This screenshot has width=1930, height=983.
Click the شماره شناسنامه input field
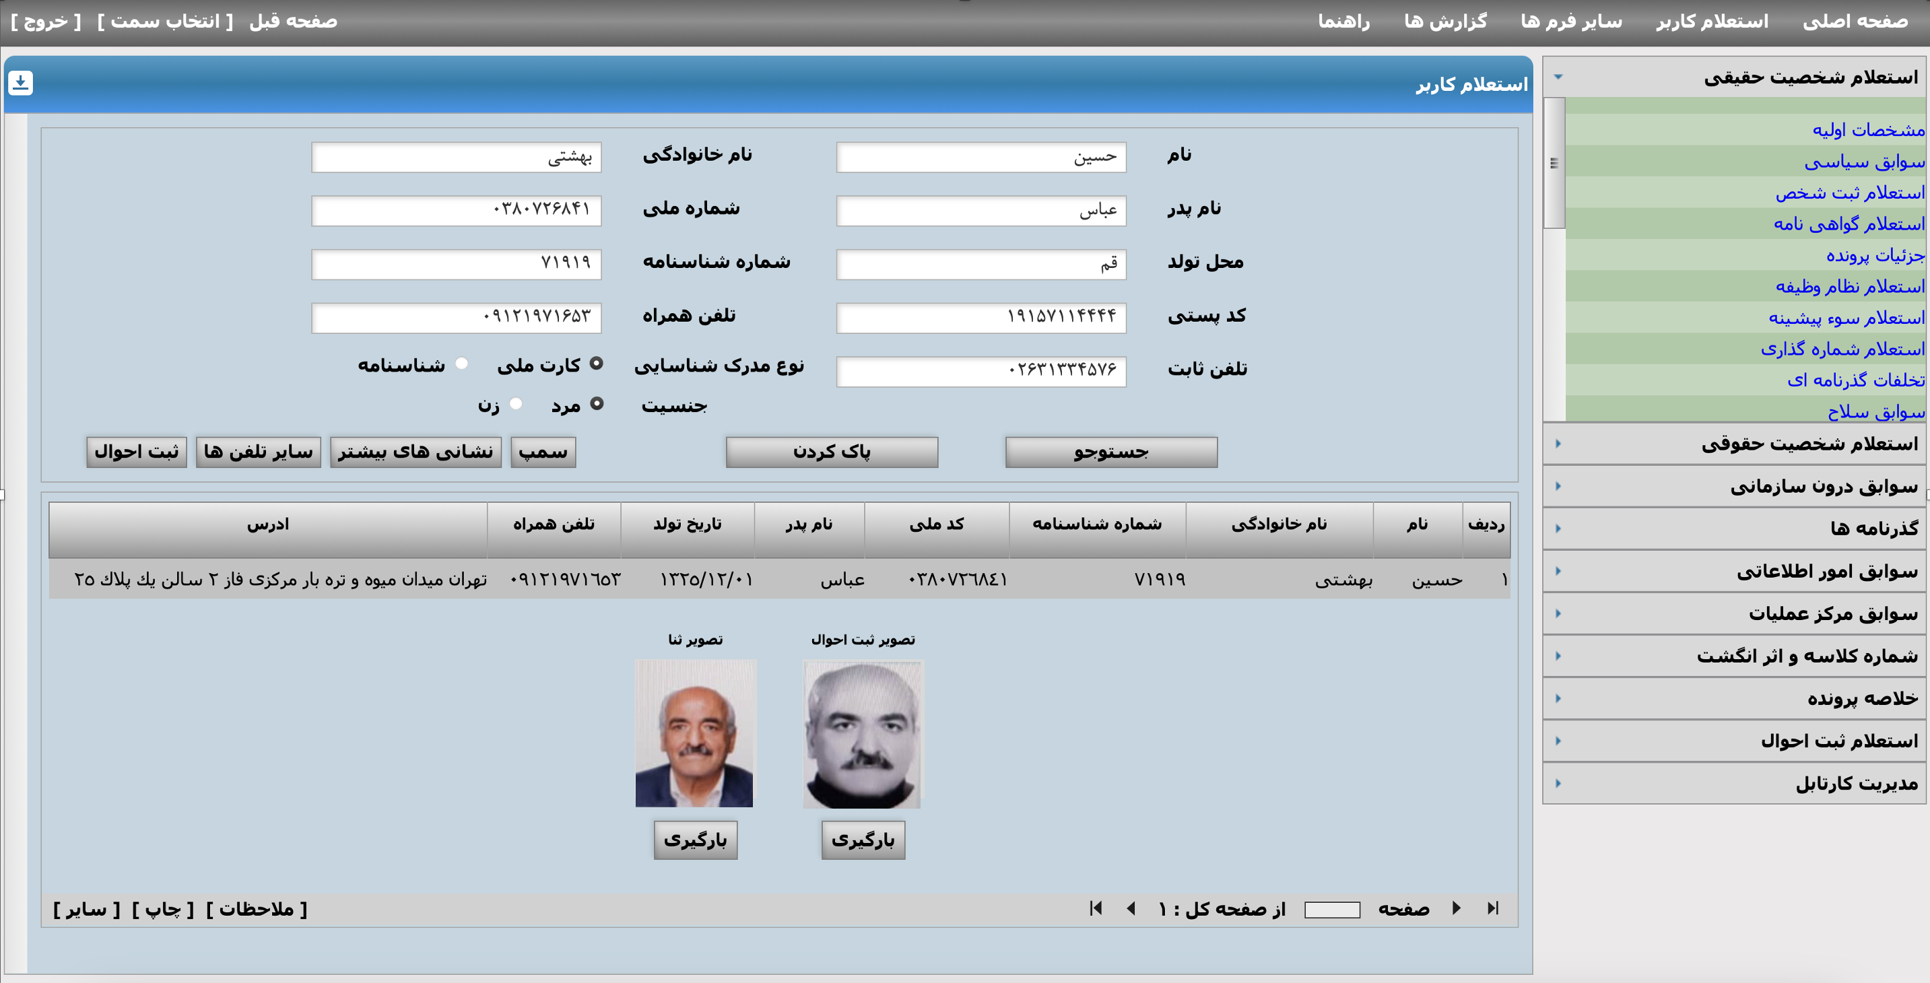(x=457, y=265)
